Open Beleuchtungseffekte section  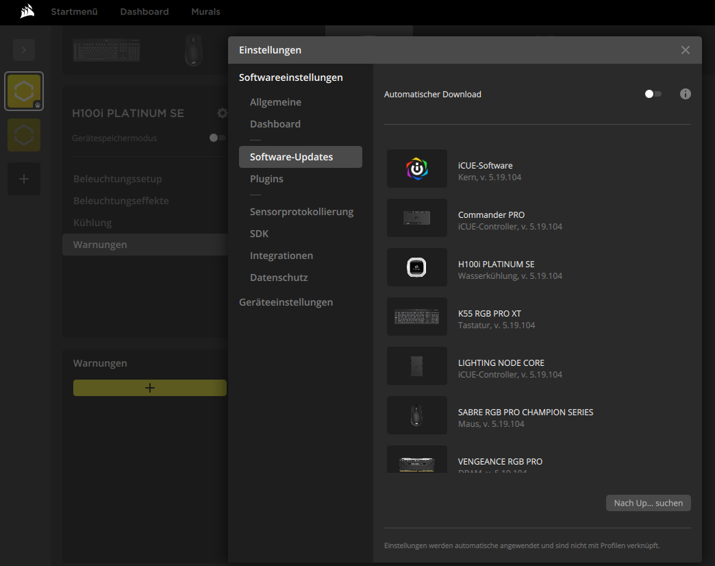click(121, 201)
